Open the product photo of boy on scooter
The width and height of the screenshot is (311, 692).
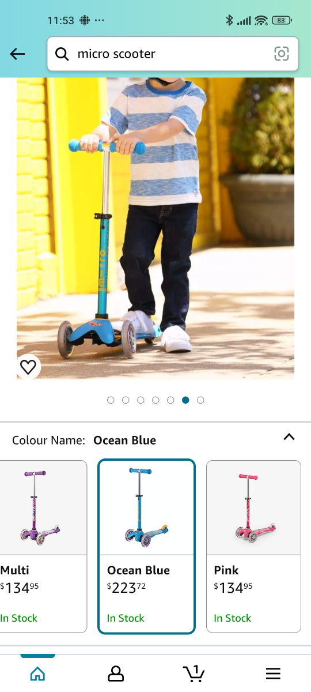[155, 229]
